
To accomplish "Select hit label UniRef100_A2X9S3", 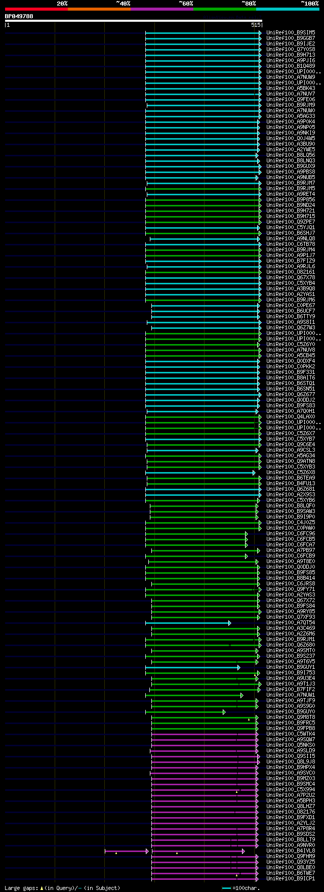I will pyautogui.click(x=291, y=494).
